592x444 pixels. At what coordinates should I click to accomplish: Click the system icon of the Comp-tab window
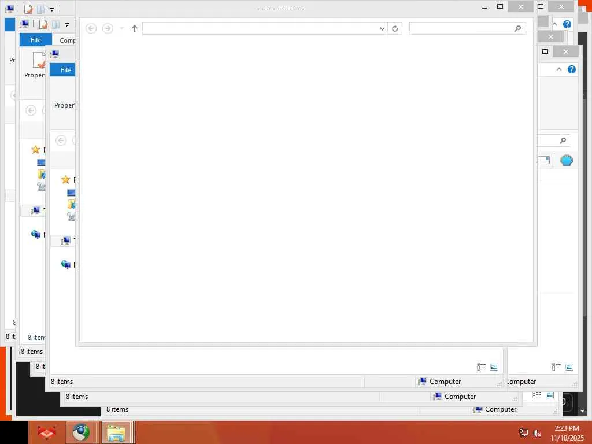[24, 24]
